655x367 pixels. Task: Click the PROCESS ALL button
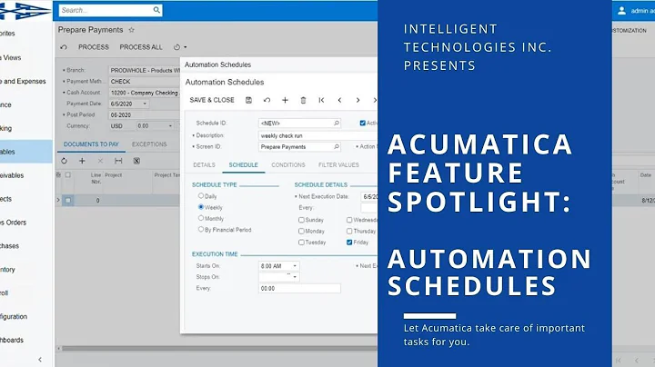pyautogui.click(x=141, y=47)
